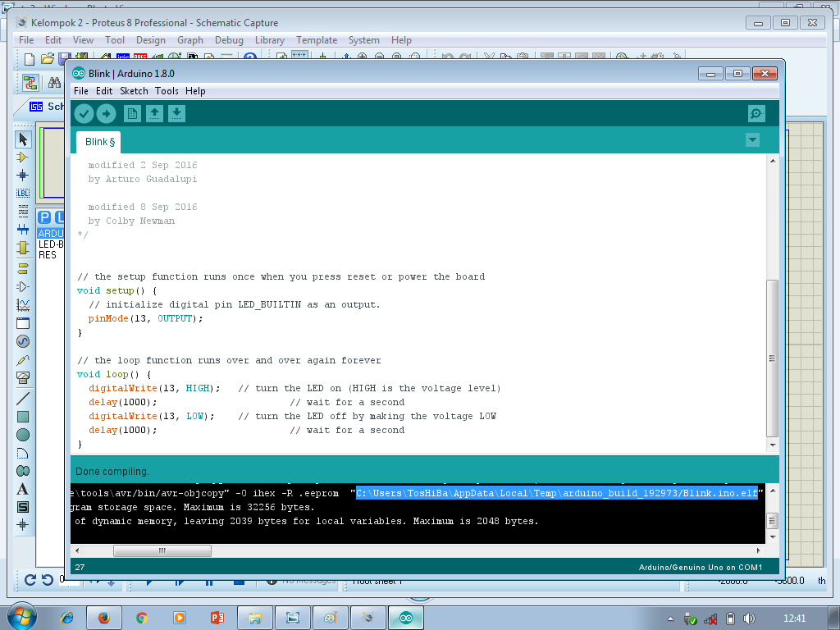Select Proteus Component Mode tool

(x=22, y=157)
